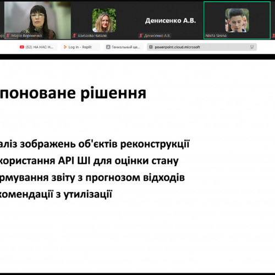Select Nikita Sinina's highlighted speaker tile
The image size is (275, 275).
pyautogui.click(x=237, y=20)
